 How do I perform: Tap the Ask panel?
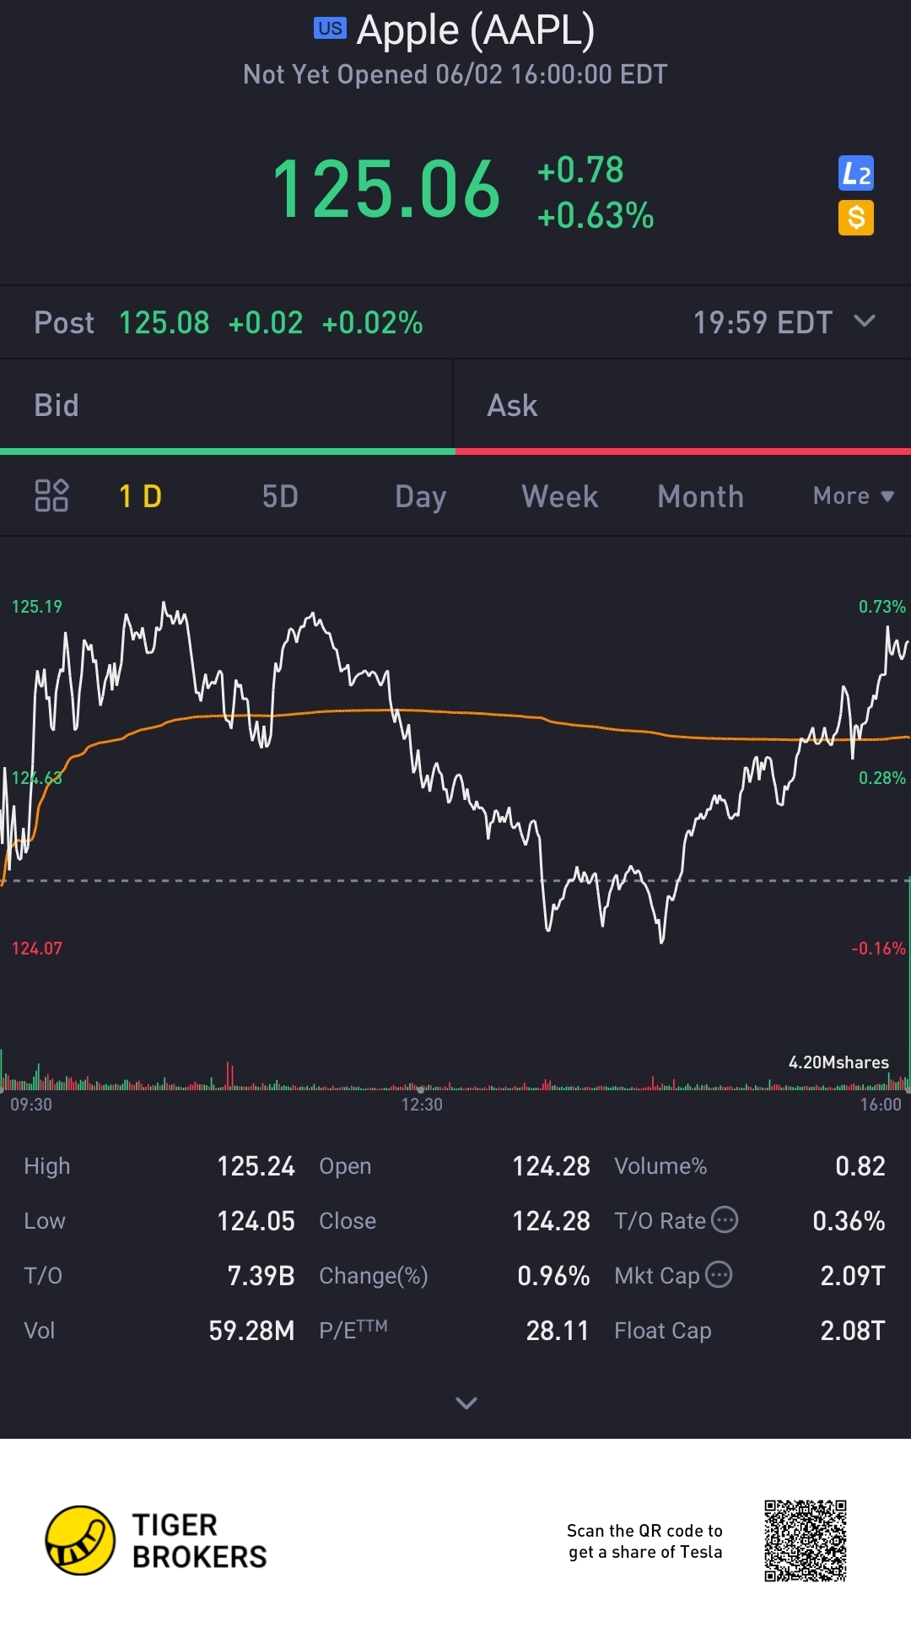click(682, 405)
